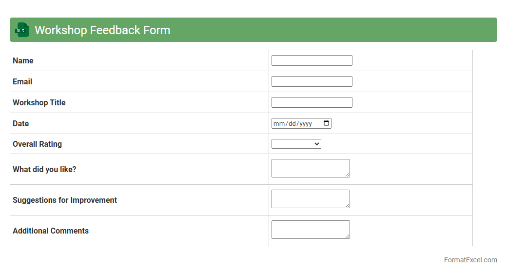This screenshot has height=274, width=507.
Task: Open the FormatExcel.com link
Action: point(470,260)
